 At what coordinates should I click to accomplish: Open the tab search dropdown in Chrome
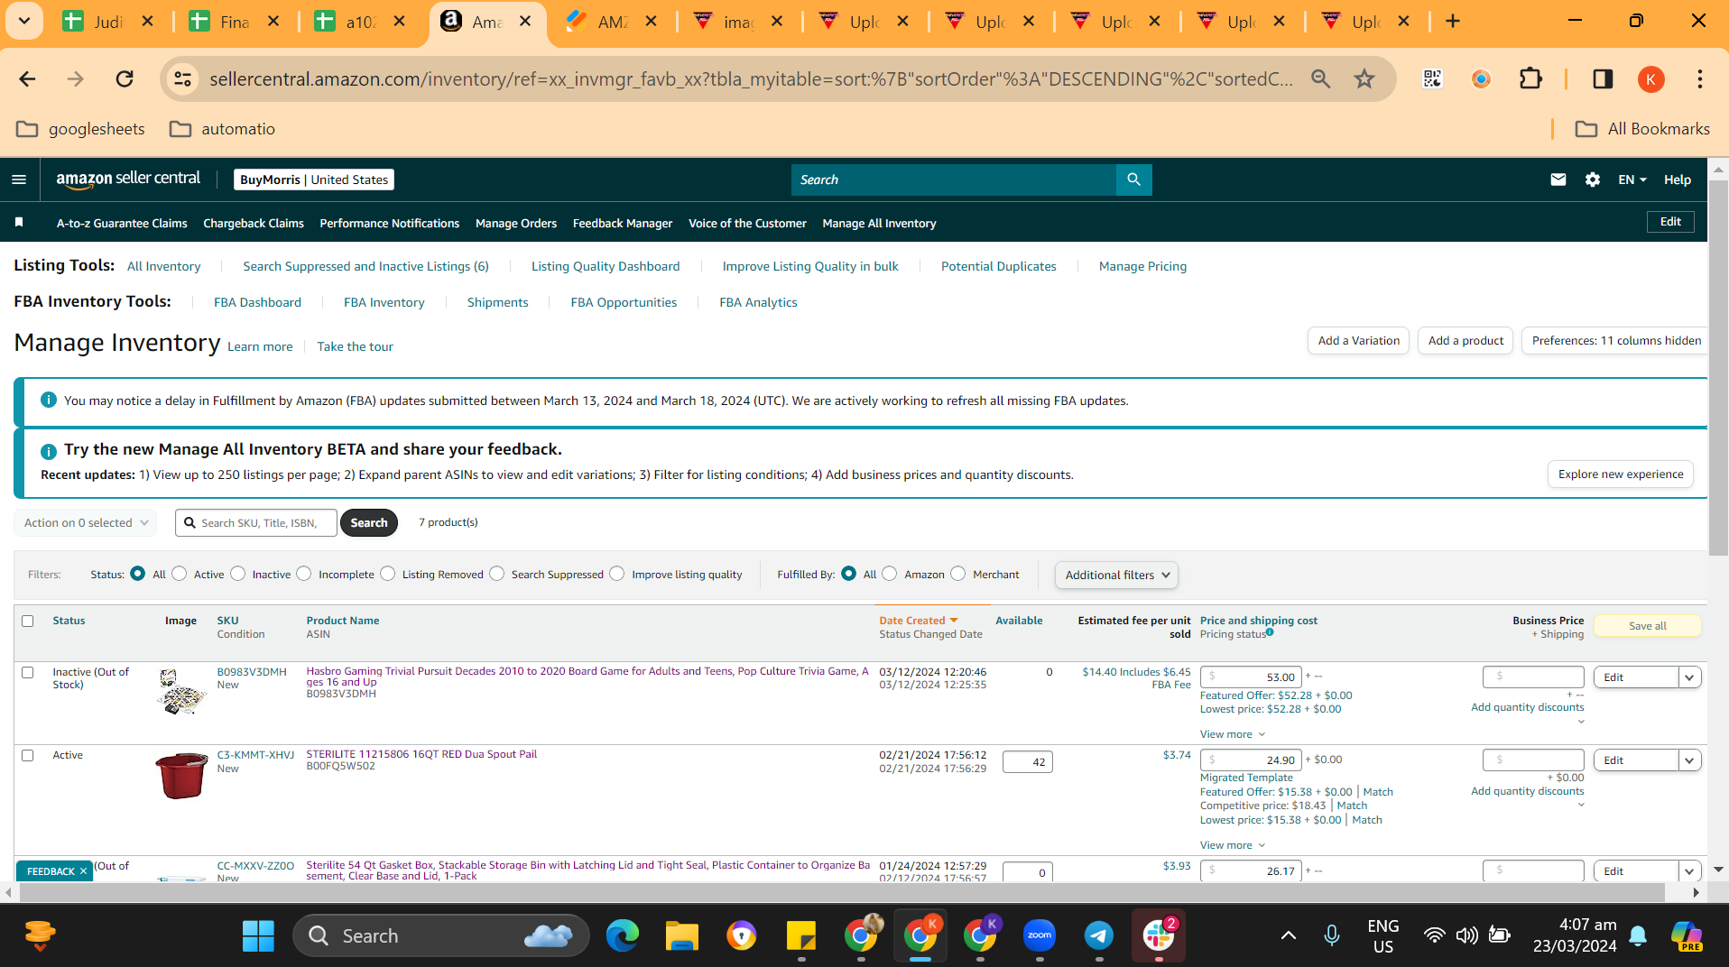(x=24, y=21)
